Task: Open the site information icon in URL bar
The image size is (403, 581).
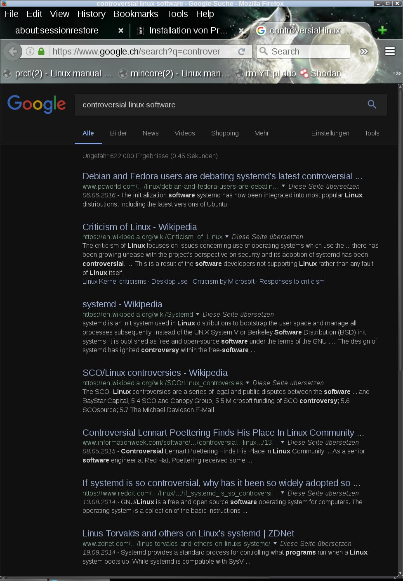Action: [x=30, y=52]
